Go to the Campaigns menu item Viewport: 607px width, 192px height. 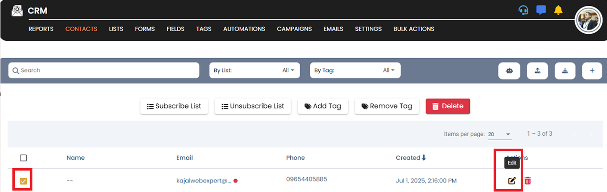click(x=294, y=29)
